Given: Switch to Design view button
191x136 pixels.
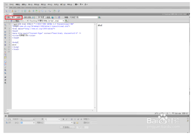Looking at the screenshot, I should click(x=19, y=18).
